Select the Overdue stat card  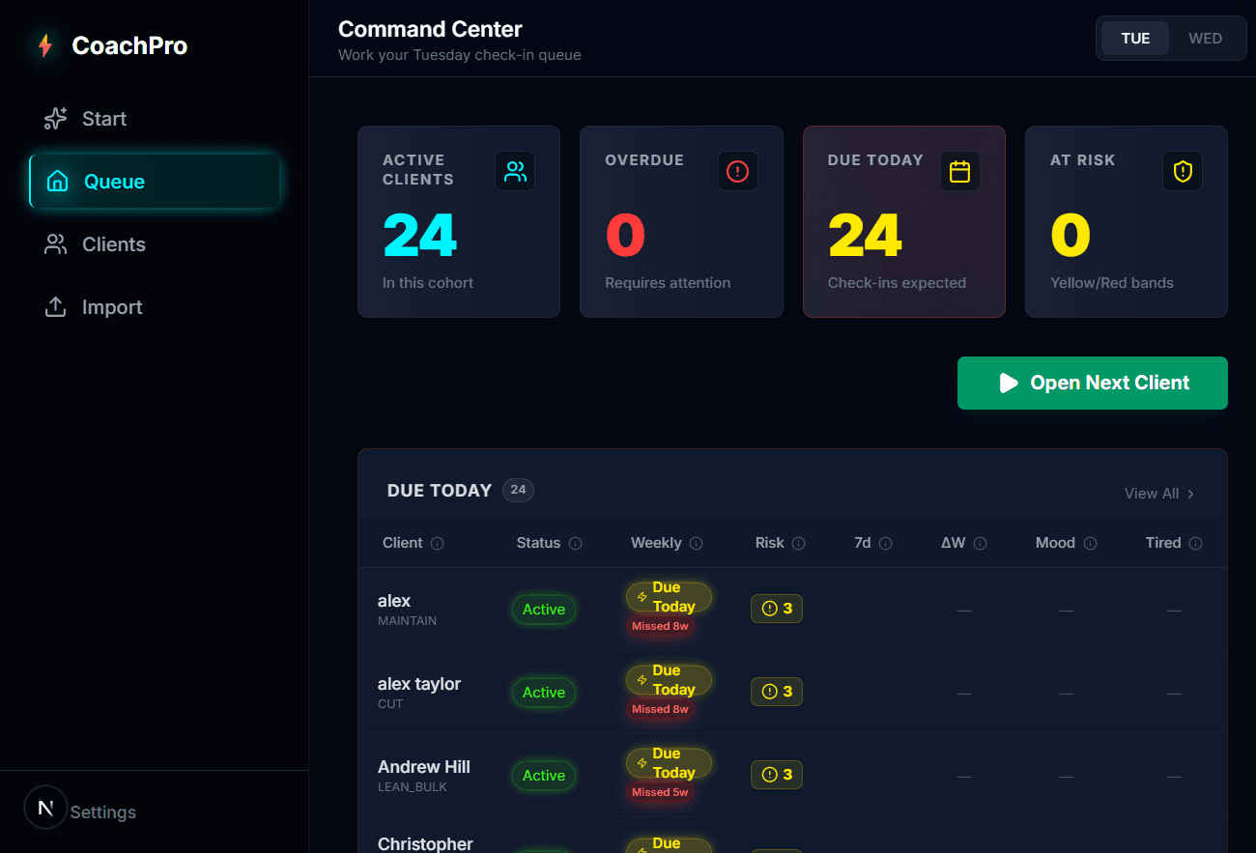[x=681, y=221]
